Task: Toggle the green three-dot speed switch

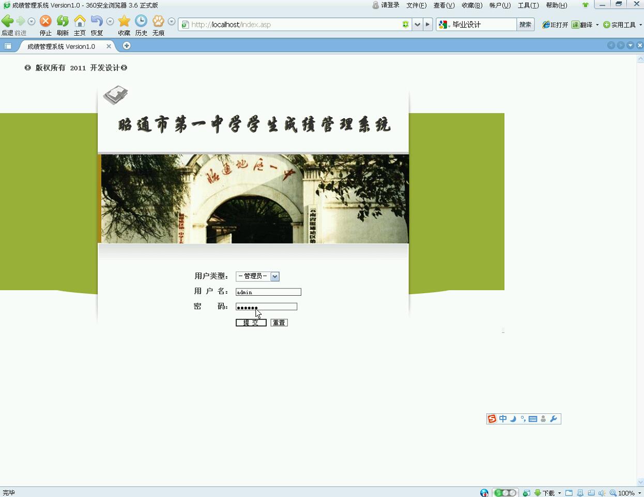Action: (x=505, y=493)
